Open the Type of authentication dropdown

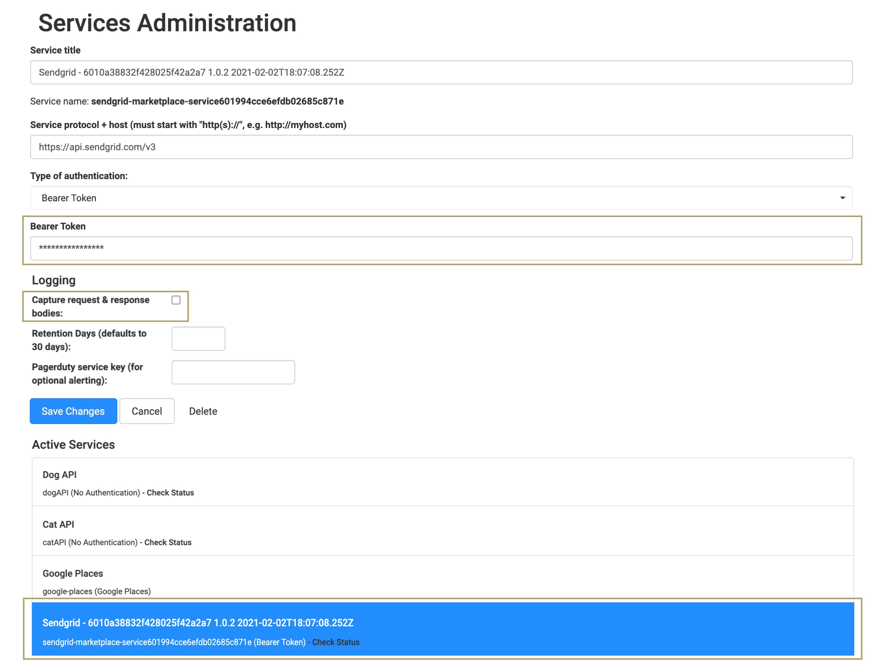pyautogui.click(x=441, y=198)
